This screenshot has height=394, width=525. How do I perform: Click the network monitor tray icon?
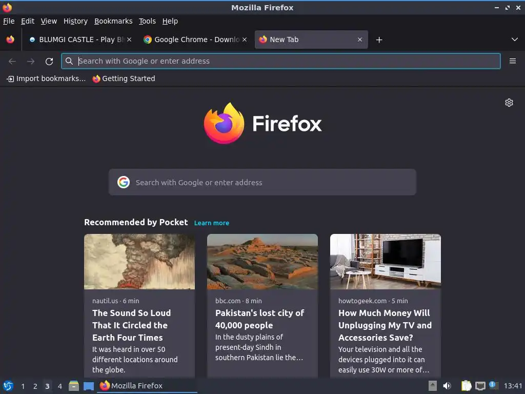pos(480,386)
